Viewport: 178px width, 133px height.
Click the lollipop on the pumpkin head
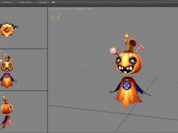tap(113, 51)
